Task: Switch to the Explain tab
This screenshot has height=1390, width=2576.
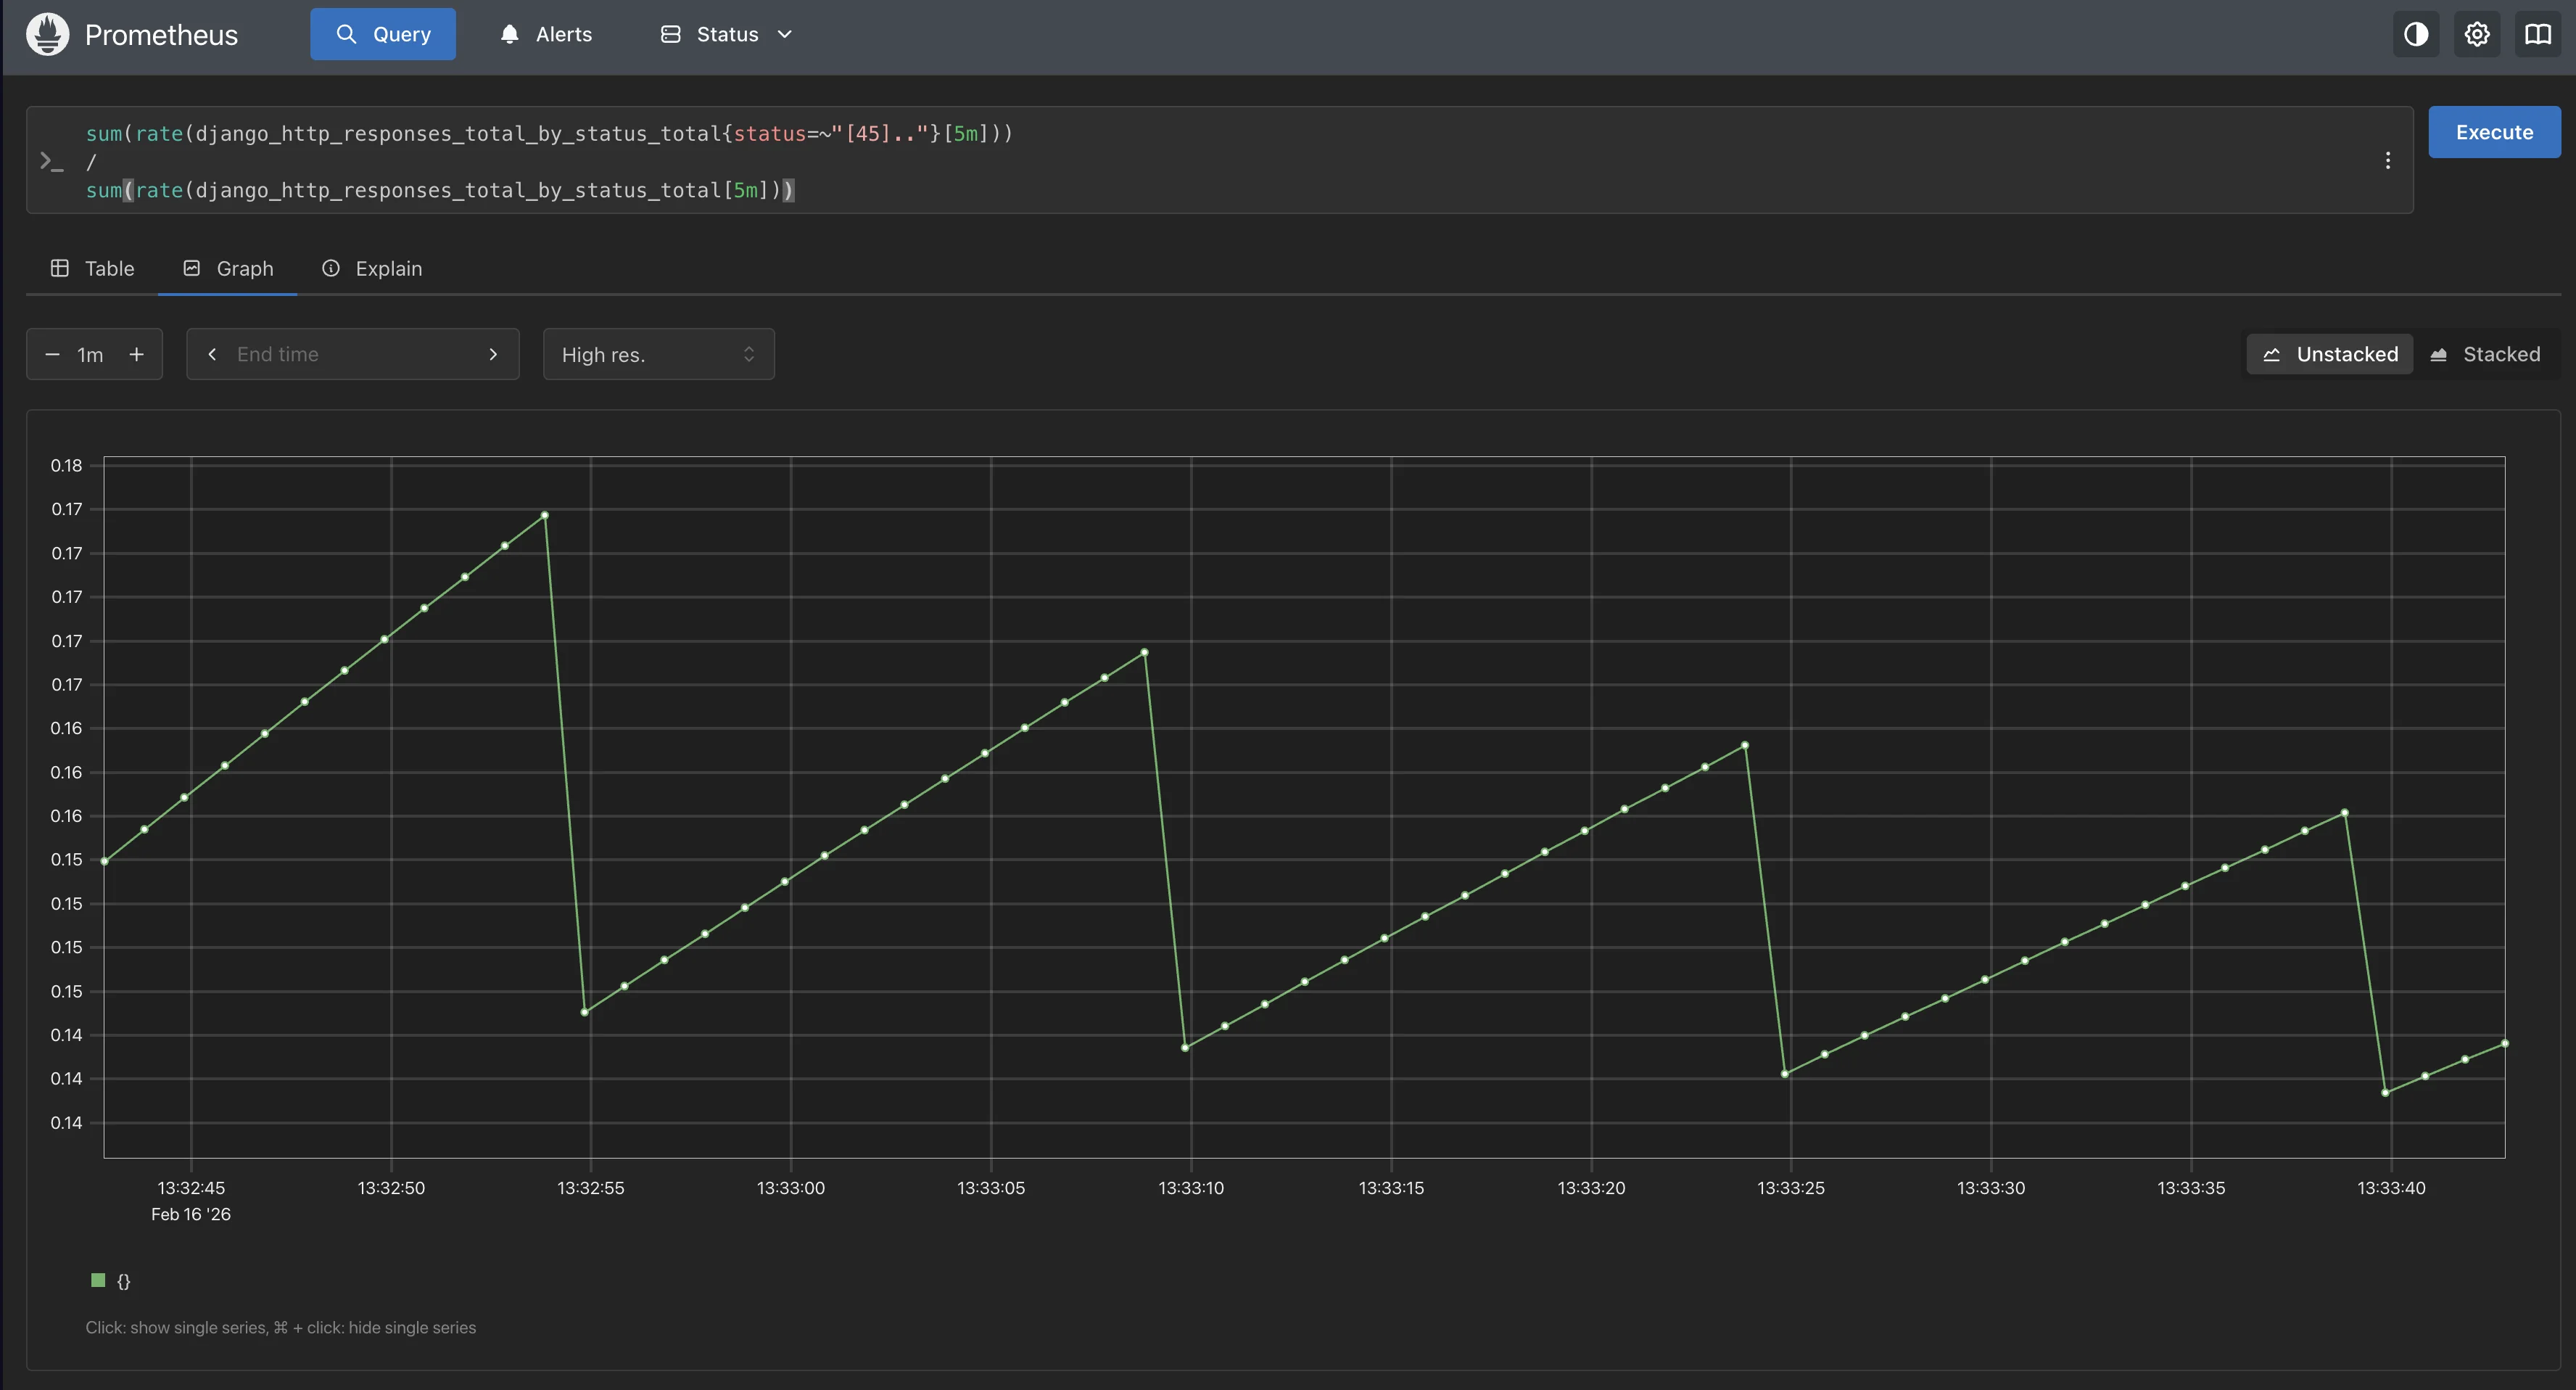Action: (x=372, y=268)
